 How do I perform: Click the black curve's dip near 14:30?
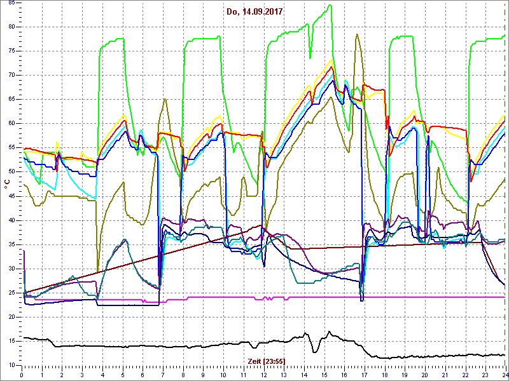tap(314, 352)
